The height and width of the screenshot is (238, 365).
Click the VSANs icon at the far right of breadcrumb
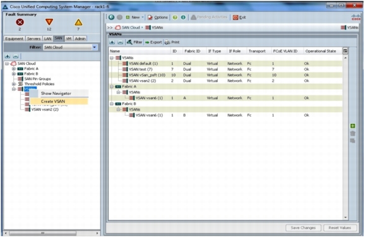(344, 27)
